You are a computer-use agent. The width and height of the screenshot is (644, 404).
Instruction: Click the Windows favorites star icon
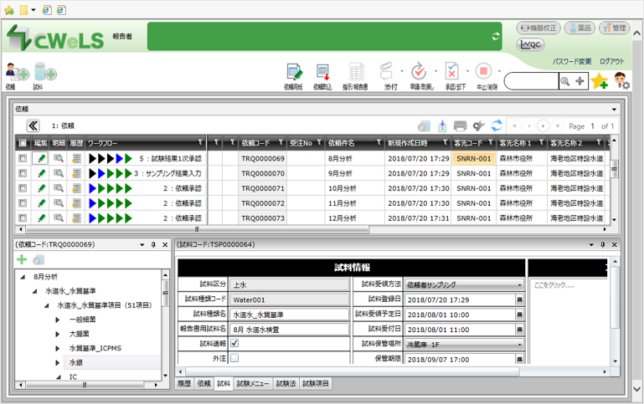tap(8, 10)
